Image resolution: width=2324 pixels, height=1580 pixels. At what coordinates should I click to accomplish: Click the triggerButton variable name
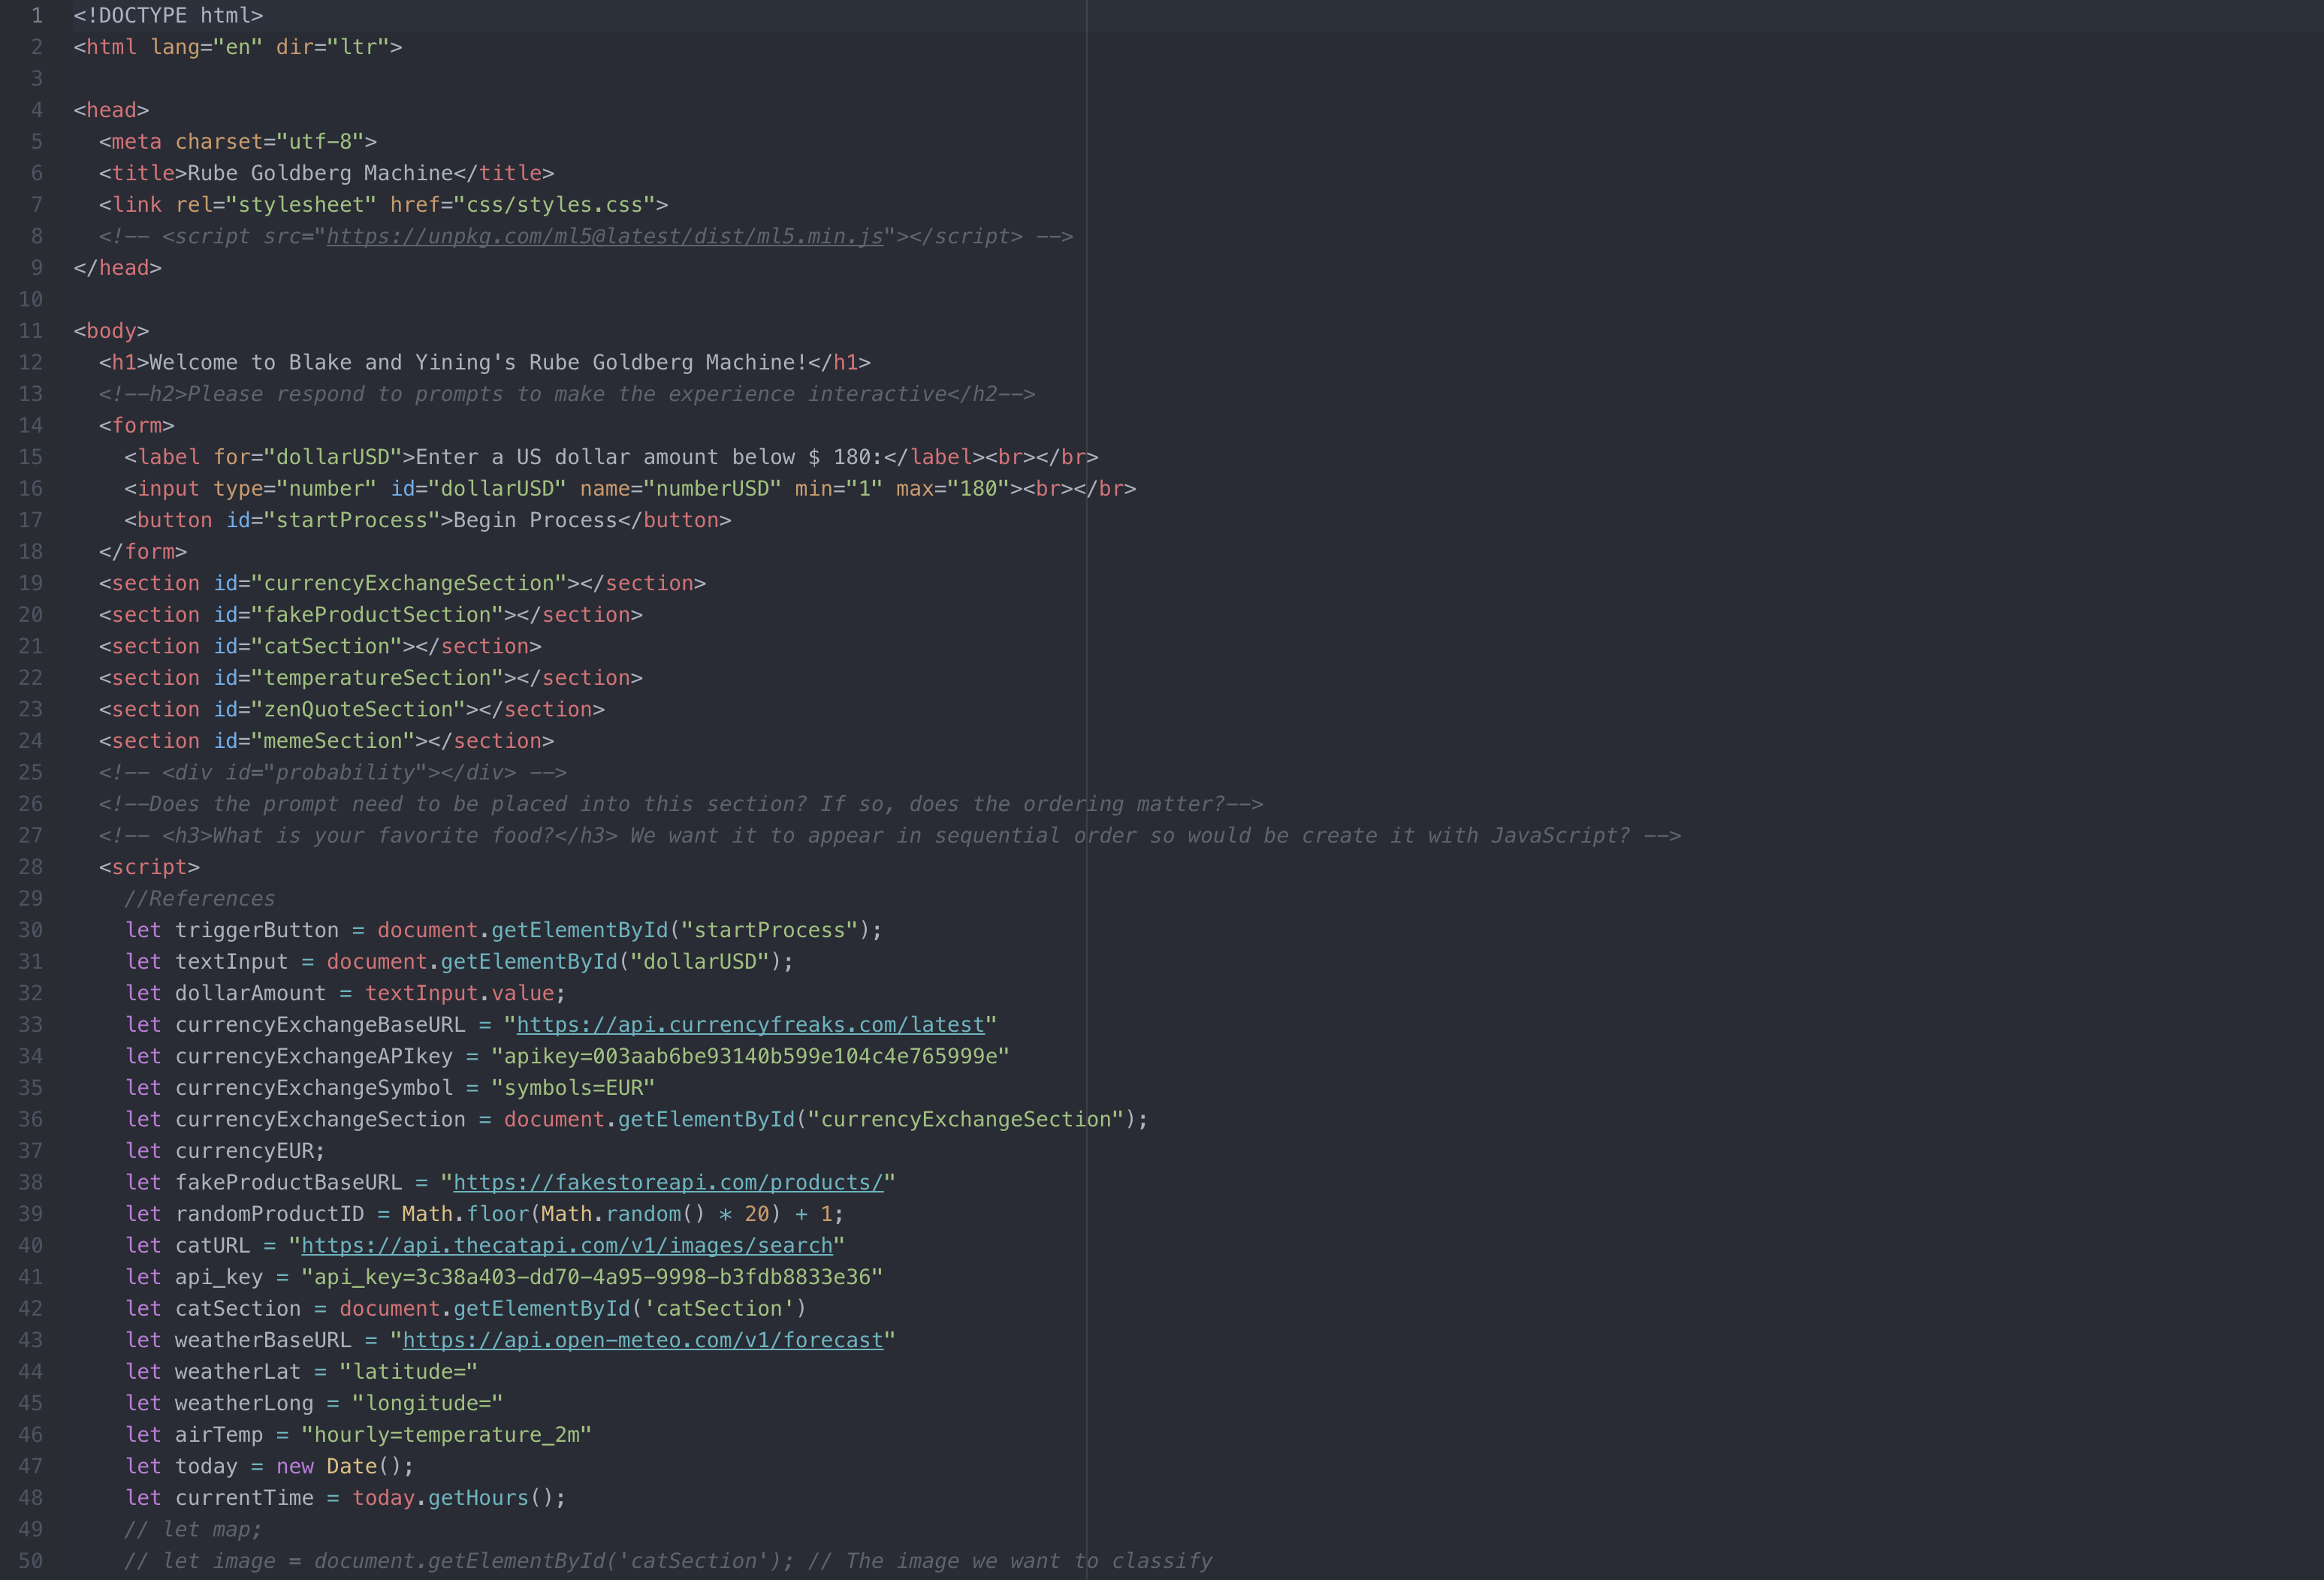click(x=257, y=930)
